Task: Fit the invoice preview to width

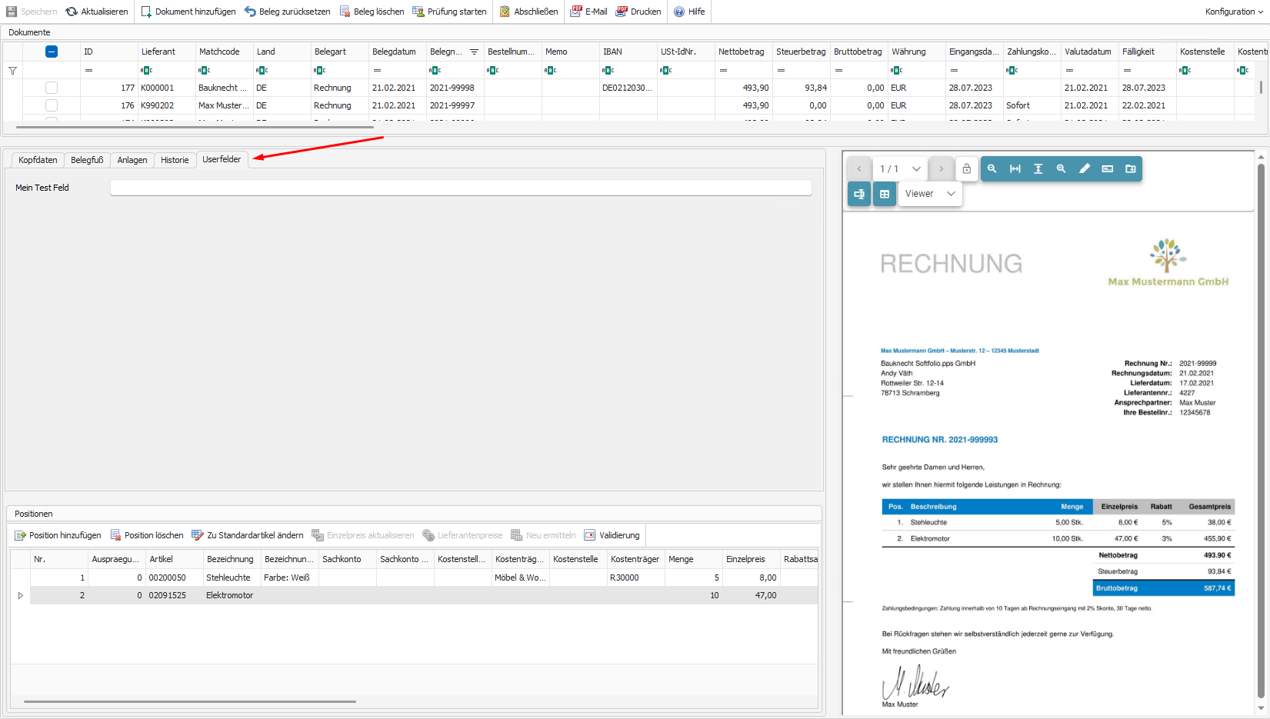Action: [x=1015, y=169]
